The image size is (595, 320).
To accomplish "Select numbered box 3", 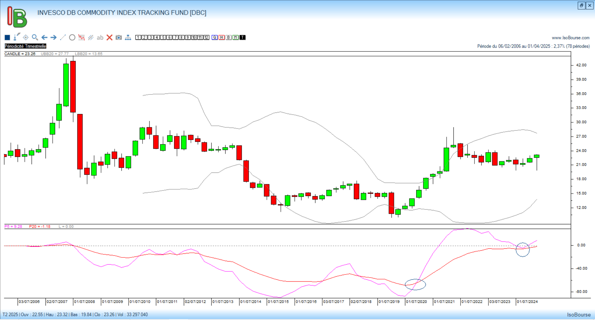I will pos(151,37).
